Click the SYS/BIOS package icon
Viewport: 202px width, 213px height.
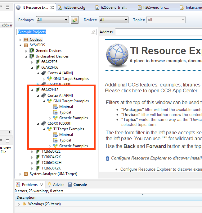26,45
